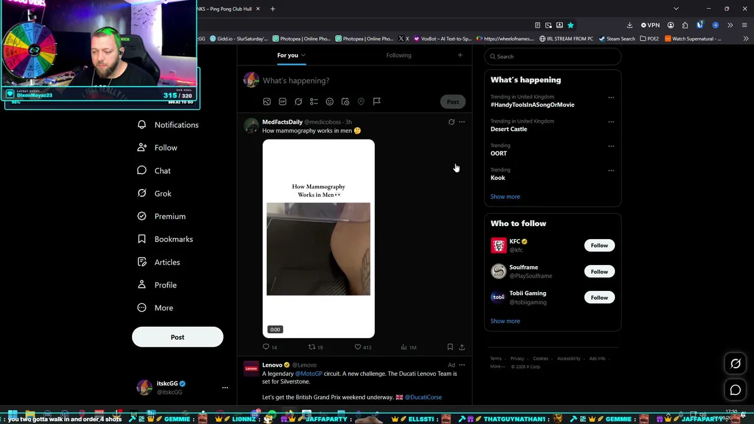Create a poll using the composer poll icon
Image resolution: width=754 pixels, height=424 pixels.
click(314, 102)
